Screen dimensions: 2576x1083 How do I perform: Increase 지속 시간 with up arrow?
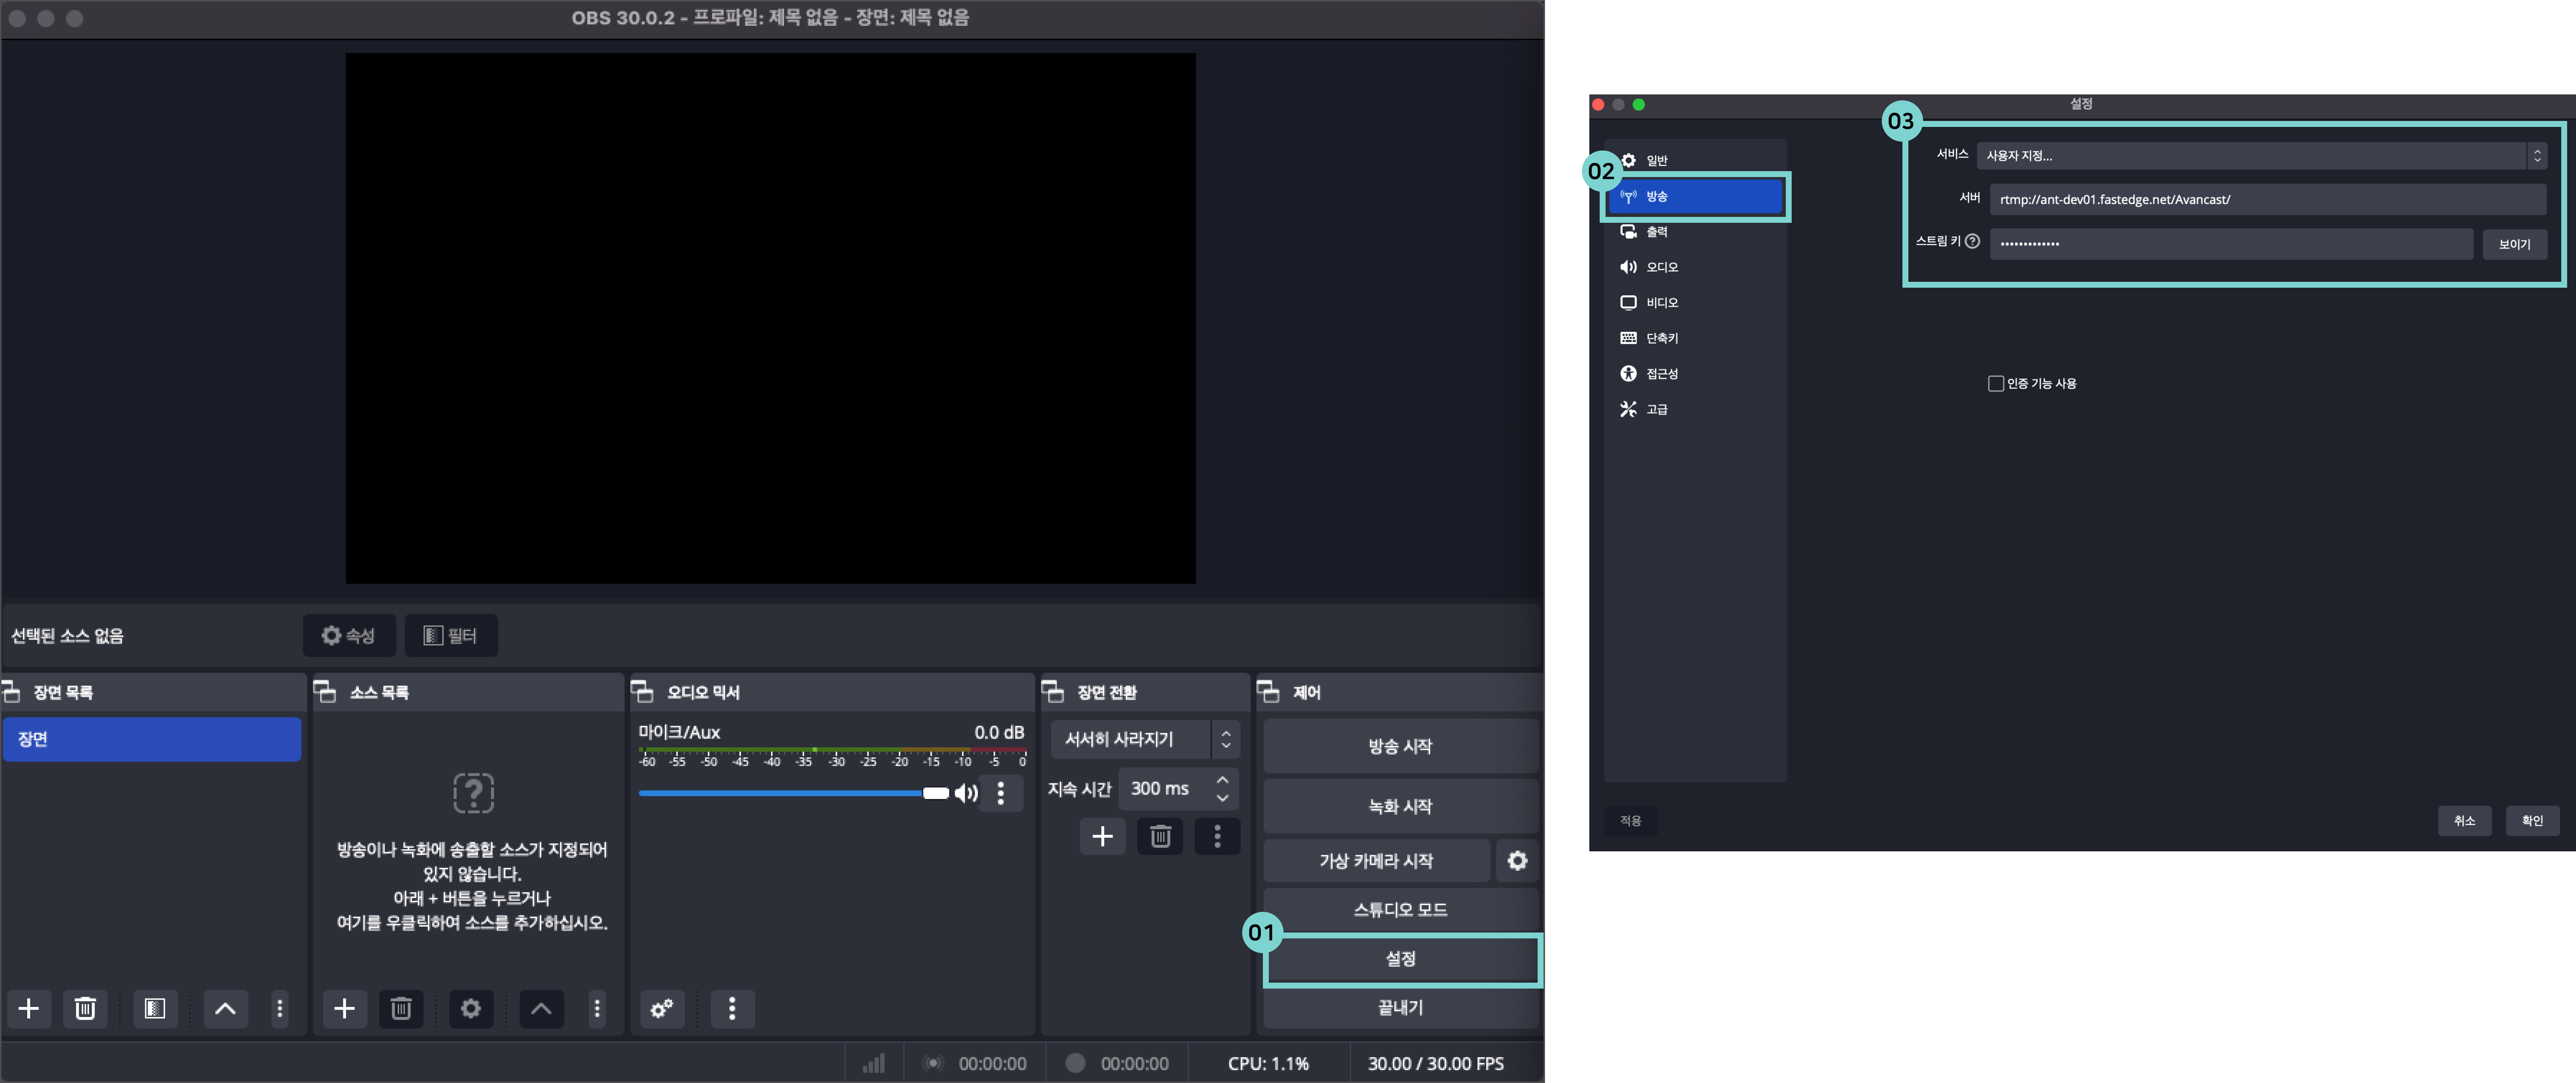[1222, 779]
